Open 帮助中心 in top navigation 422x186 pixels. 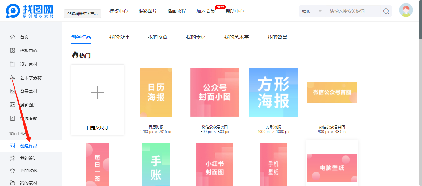tap(234, 11)
